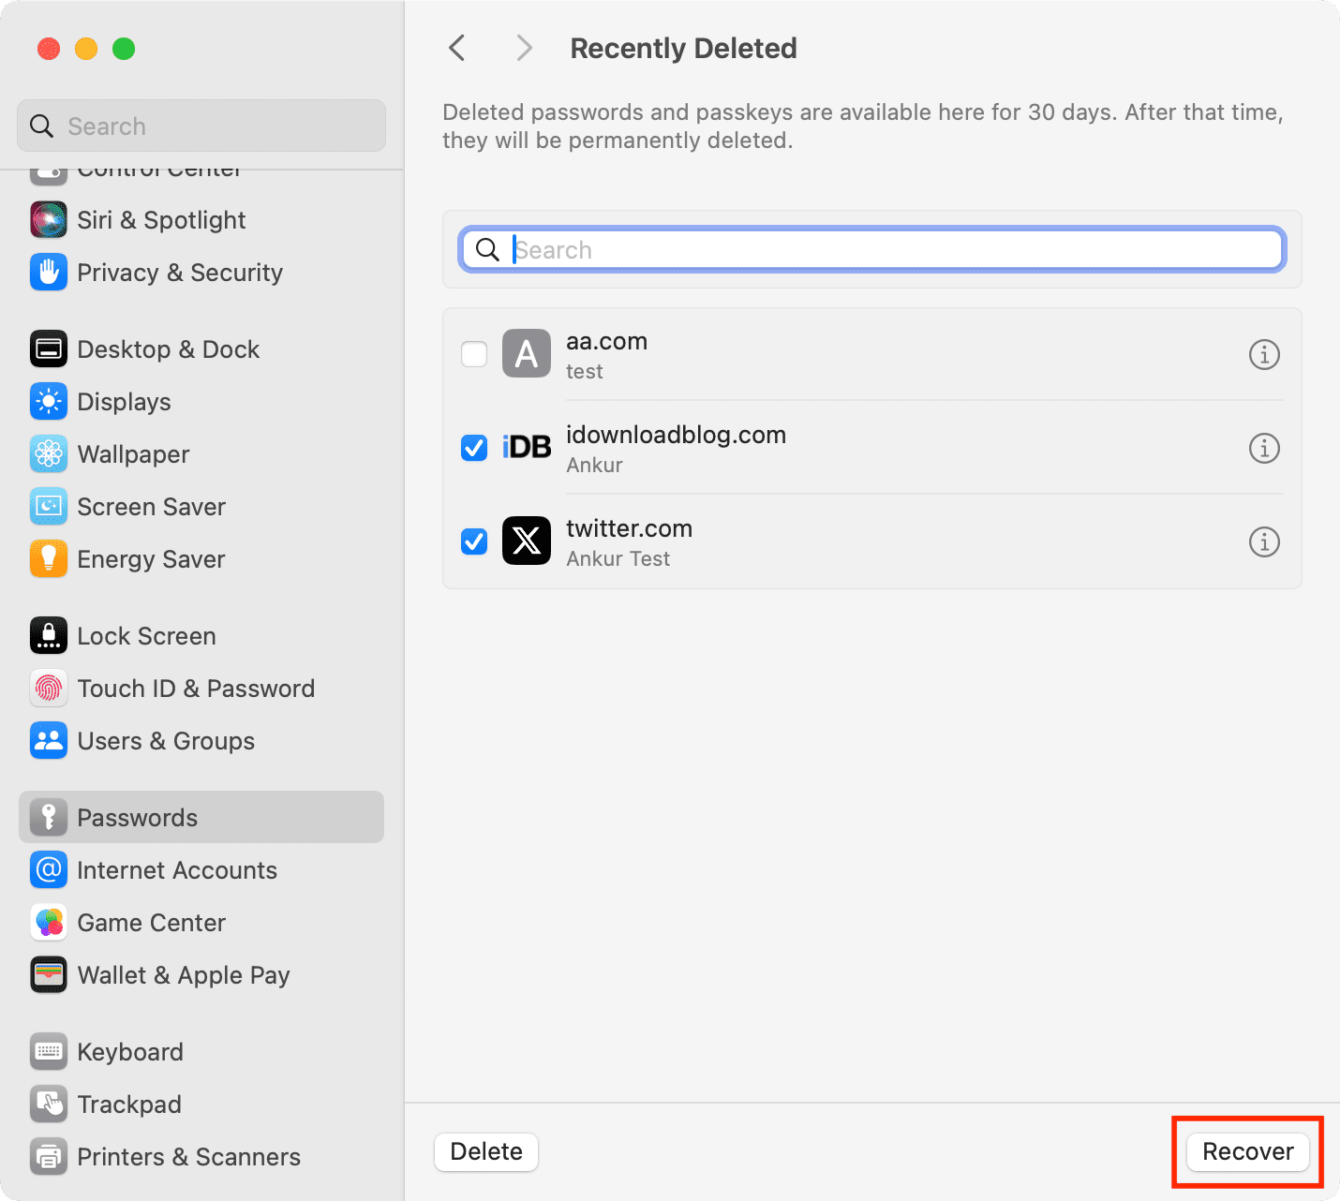Focus the sidebar Search field

pos(201,126)
